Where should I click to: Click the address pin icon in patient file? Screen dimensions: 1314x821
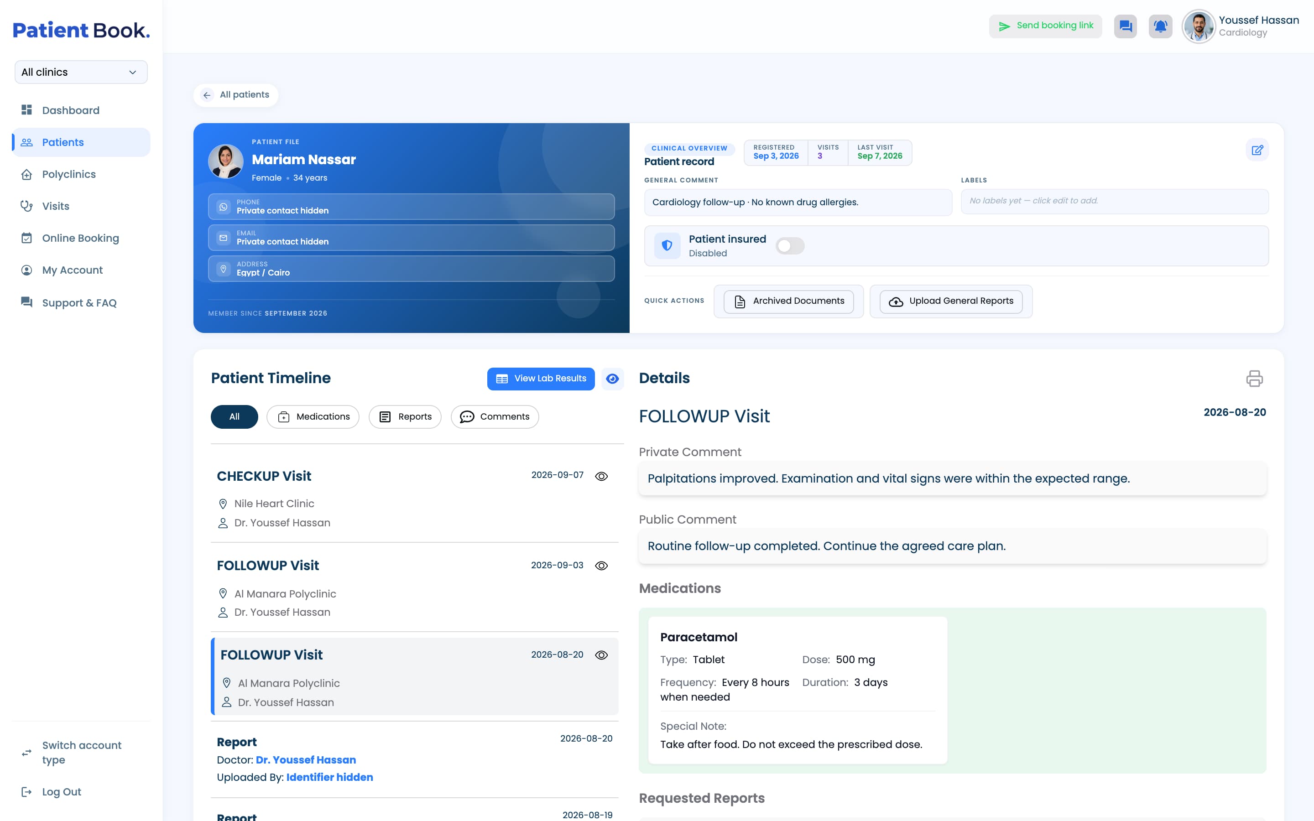[223, 269]
